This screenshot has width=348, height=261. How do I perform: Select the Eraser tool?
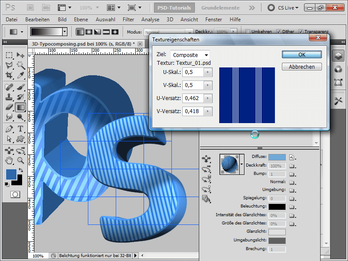click(x=9, y=107)
